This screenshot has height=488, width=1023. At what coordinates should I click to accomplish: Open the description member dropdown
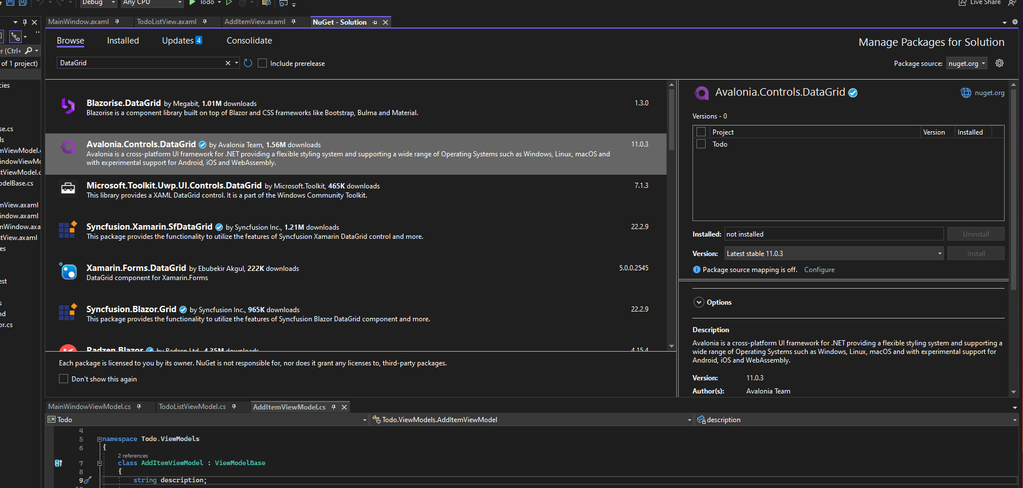[856, 420]
